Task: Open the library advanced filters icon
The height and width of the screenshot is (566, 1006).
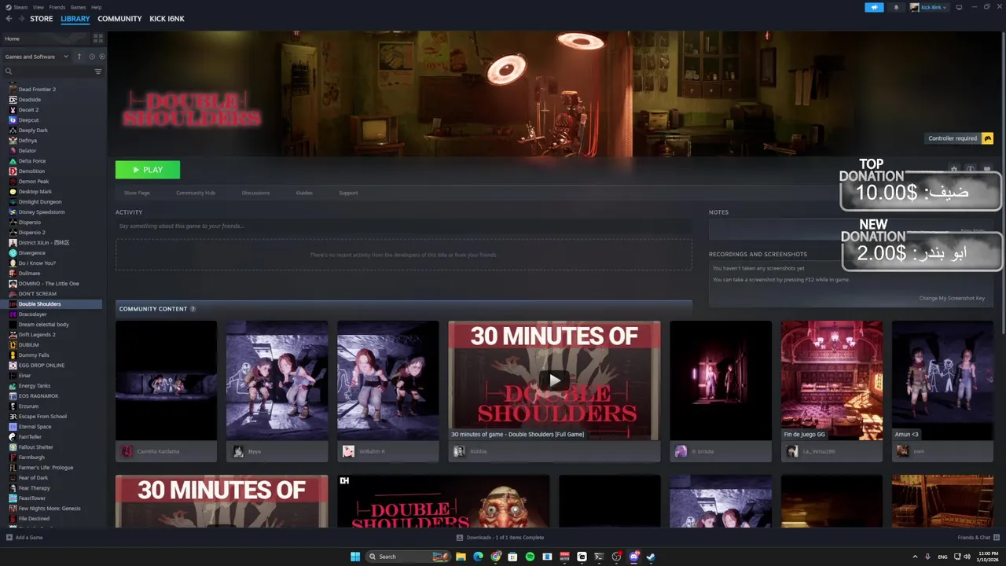Action: [98, 72]
